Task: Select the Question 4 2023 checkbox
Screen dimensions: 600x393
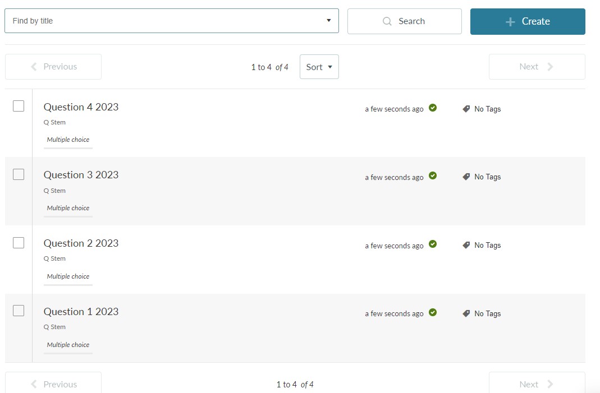Action: [19, 106]
